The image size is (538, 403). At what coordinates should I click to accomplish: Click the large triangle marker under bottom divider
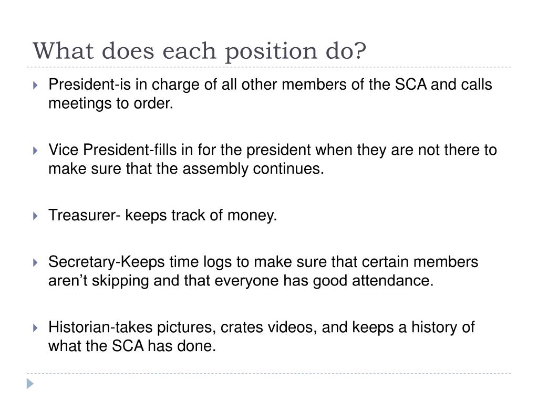click(x=30, y=384)
